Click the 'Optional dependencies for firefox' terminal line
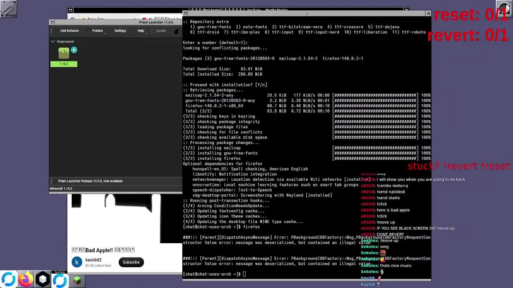 tap(222, 164)
